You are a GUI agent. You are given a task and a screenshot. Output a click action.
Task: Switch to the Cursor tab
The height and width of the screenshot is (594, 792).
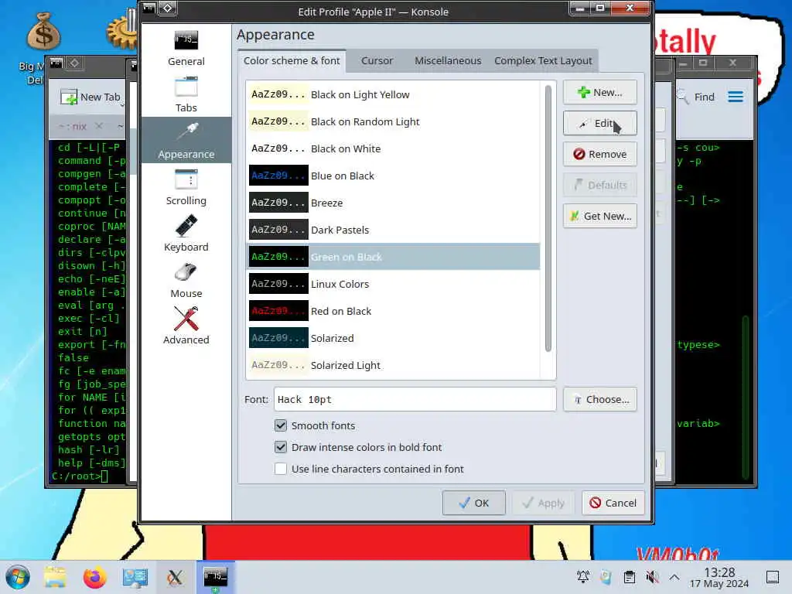(377, 60)
